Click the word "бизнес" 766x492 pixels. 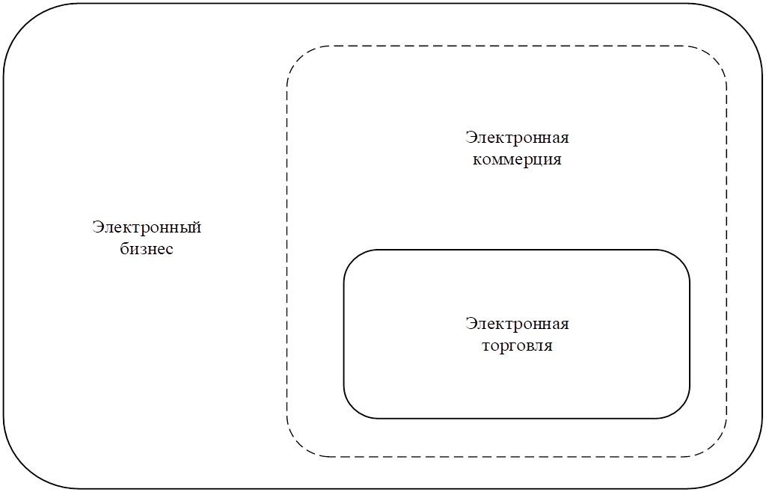pos(147,248)
